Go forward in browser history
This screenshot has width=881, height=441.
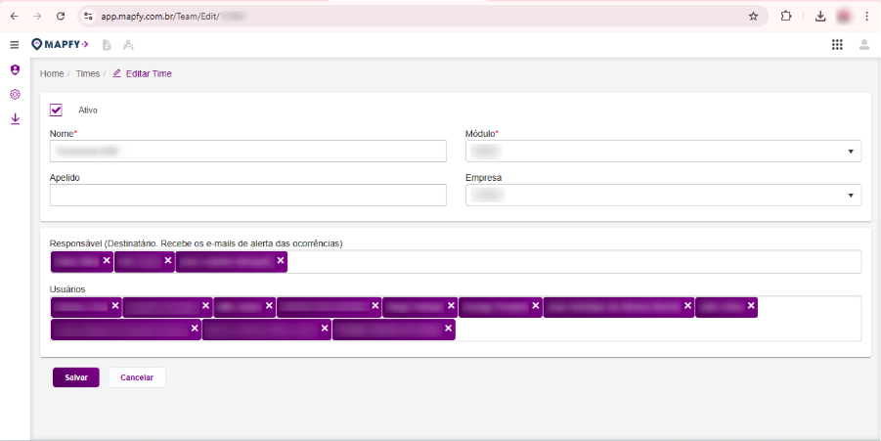click(x=37, y=17)
